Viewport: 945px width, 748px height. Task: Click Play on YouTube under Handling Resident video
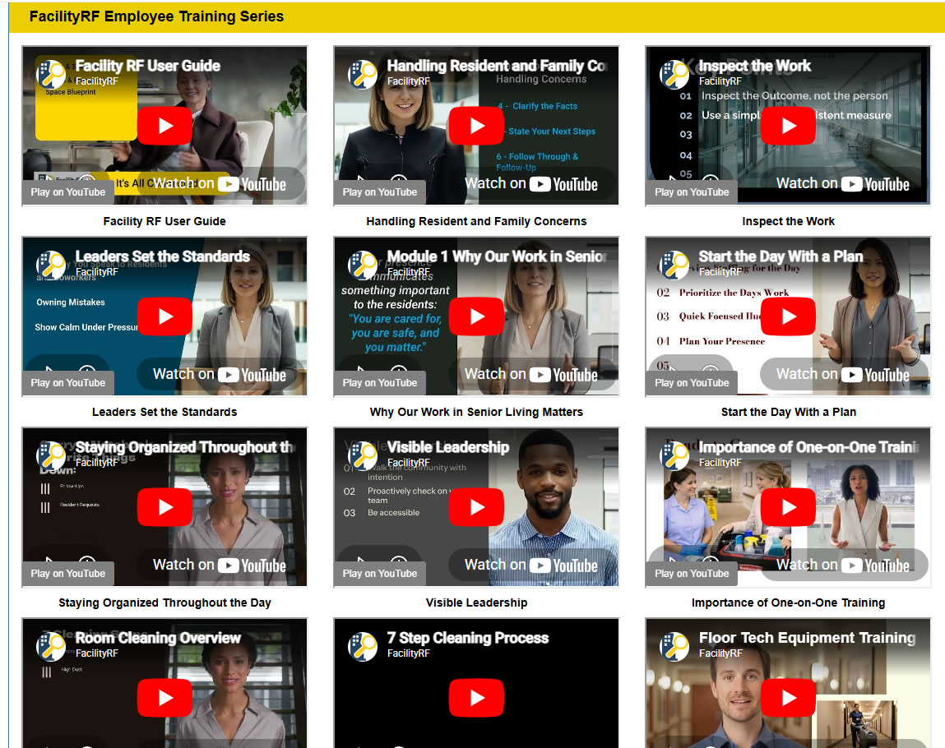[380, 192]
